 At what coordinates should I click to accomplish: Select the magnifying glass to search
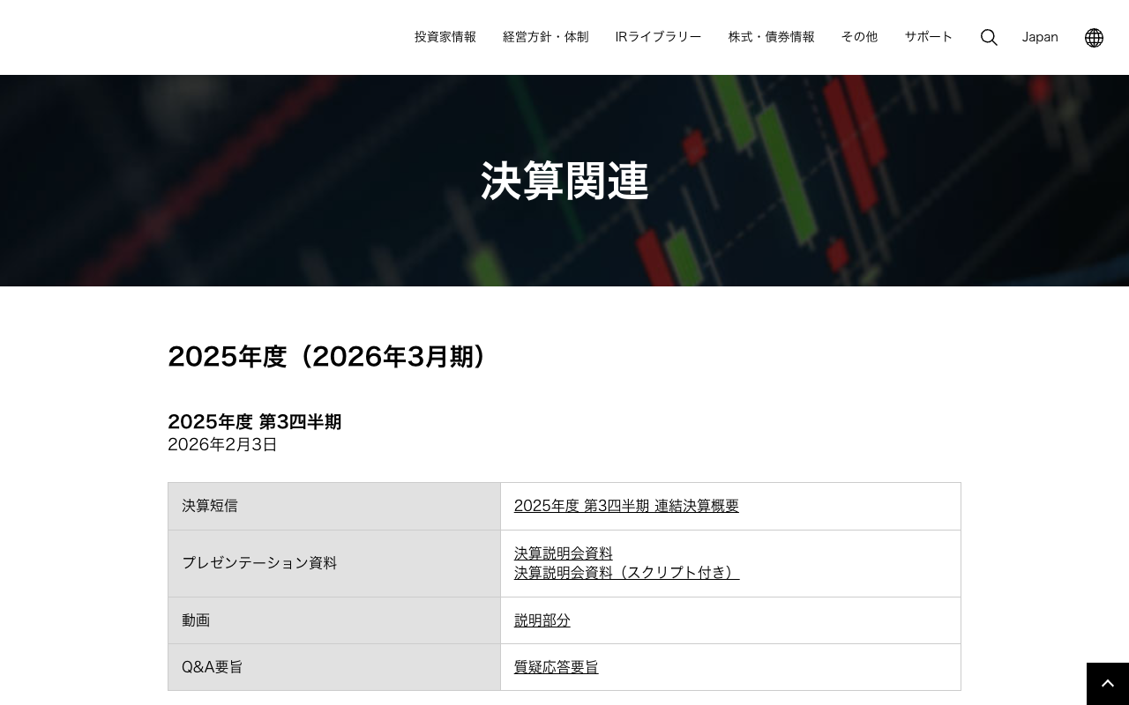(989, 37)
